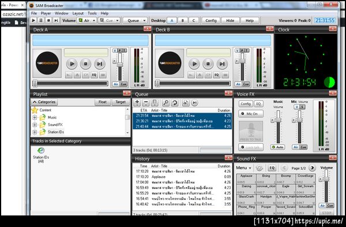
Task: Click the eject icon on Deck A
Action: click(77, 75)
